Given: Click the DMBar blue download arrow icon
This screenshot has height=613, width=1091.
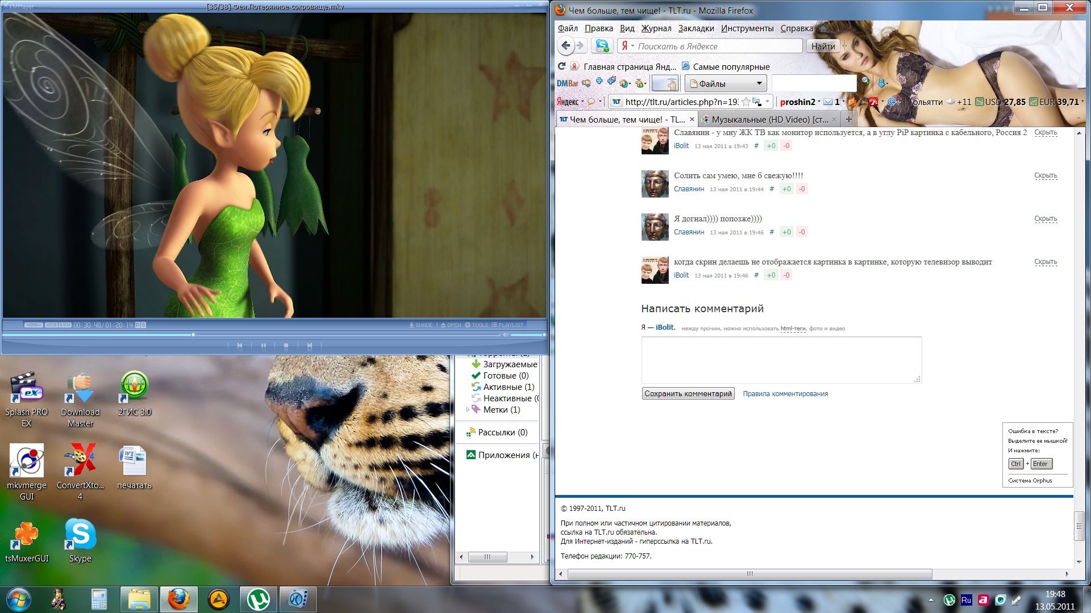Looking at the screenshot, I should (x=881, y=83).
